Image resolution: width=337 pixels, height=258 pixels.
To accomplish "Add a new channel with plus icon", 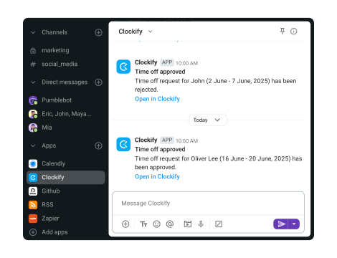I will (98, 32).
